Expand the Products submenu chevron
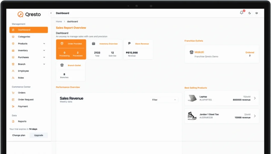The height and width of the screenshot is (154, 271). tap(44, 44)
